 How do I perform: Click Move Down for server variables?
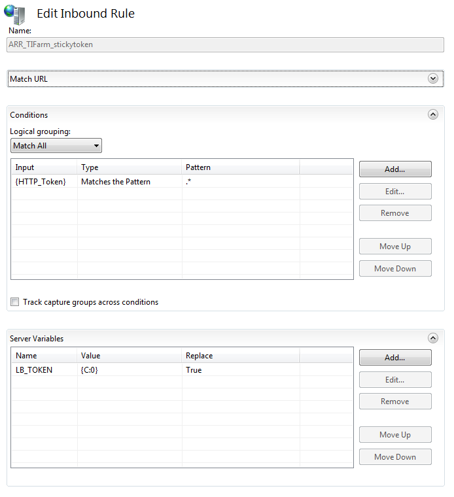(x=395, y=456)
